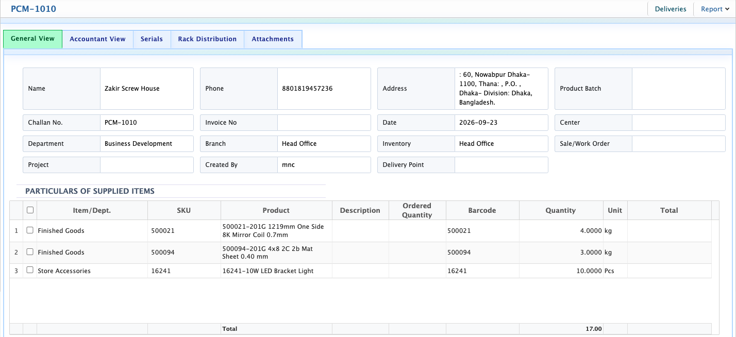Click the Particulars of Supplied Items heading

coord(90,191)
